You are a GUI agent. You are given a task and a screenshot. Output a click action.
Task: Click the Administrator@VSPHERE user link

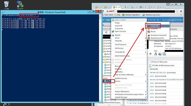click(x=173, y=20)
